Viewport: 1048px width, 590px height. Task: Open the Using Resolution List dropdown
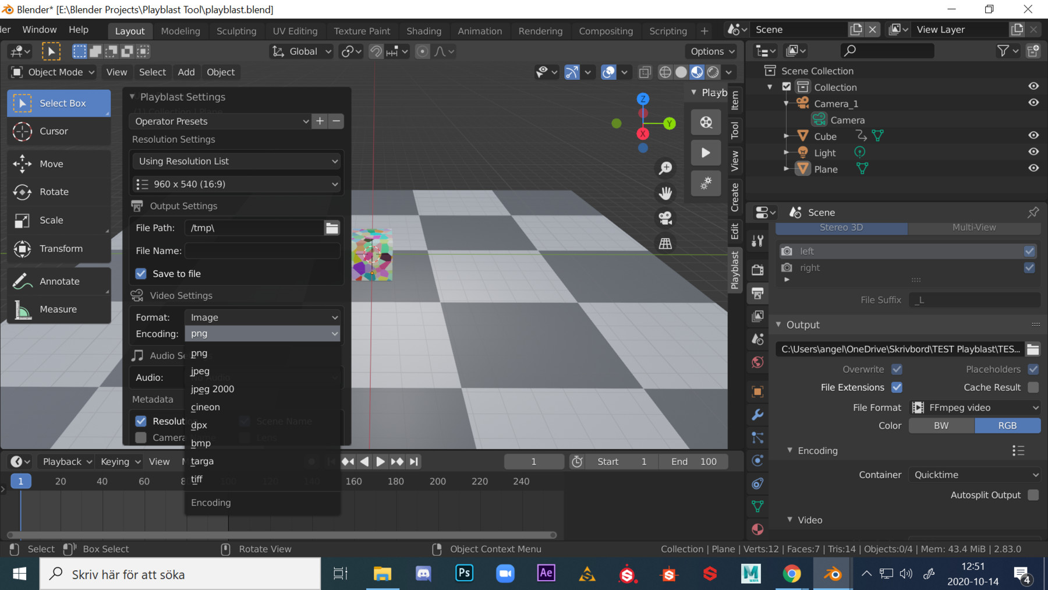point(236,161)
